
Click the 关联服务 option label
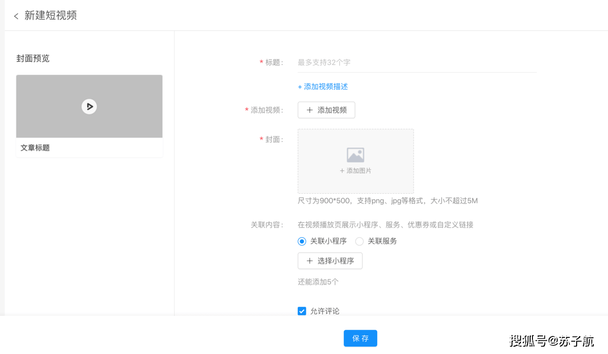click(382, 241)
